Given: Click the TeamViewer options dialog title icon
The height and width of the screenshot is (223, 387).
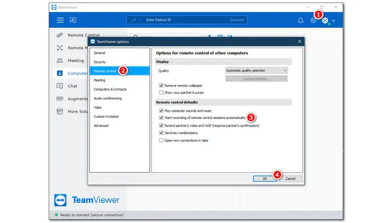Looking at the screenshot, I should pos(92,42).
